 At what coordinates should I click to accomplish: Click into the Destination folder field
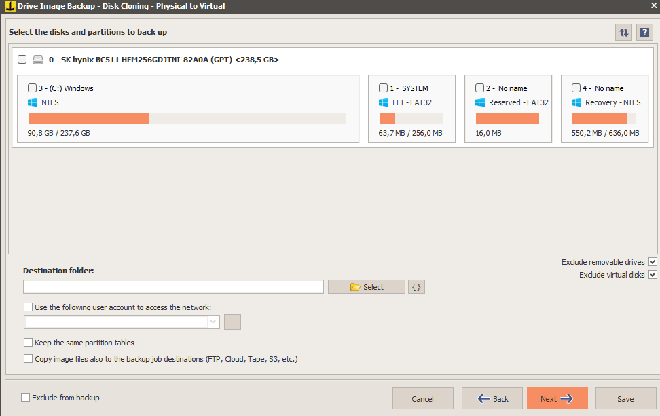click(173, 287)
